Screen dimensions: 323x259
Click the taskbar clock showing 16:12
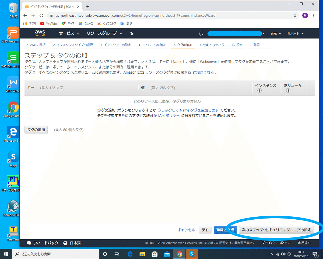pos(301,254)
